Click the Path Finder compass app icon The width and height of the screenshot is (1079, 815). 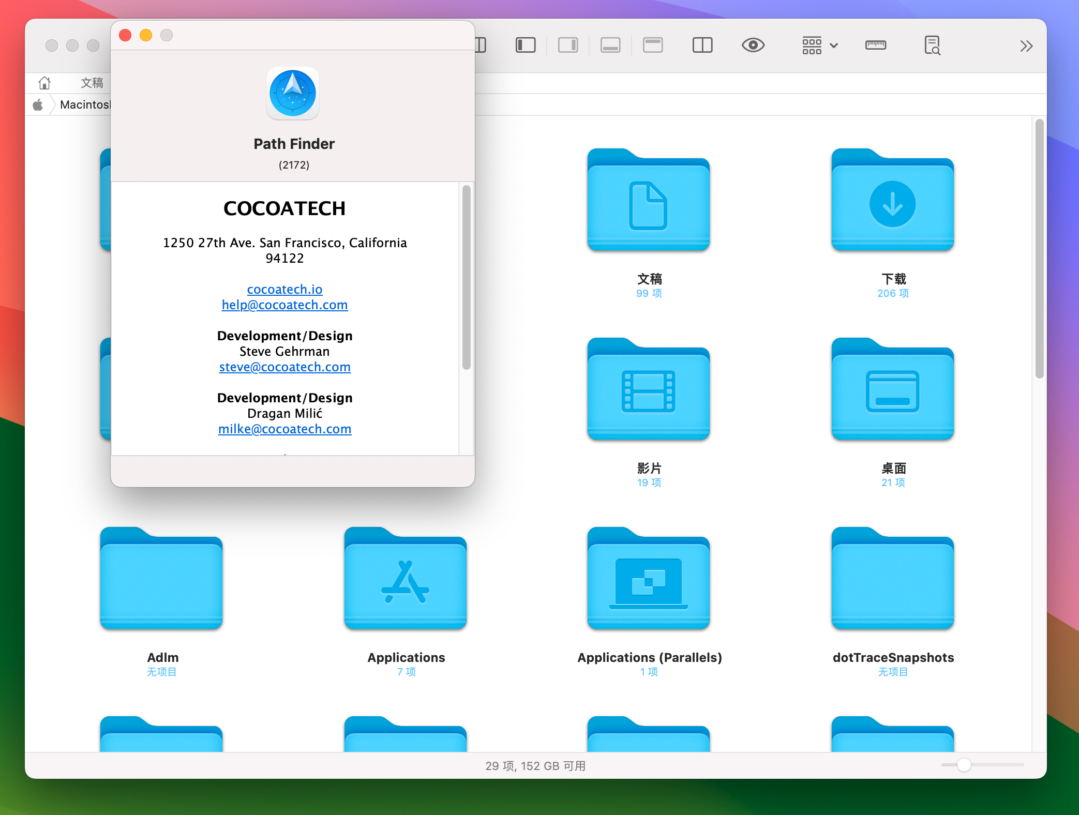(x=293, y=94)
